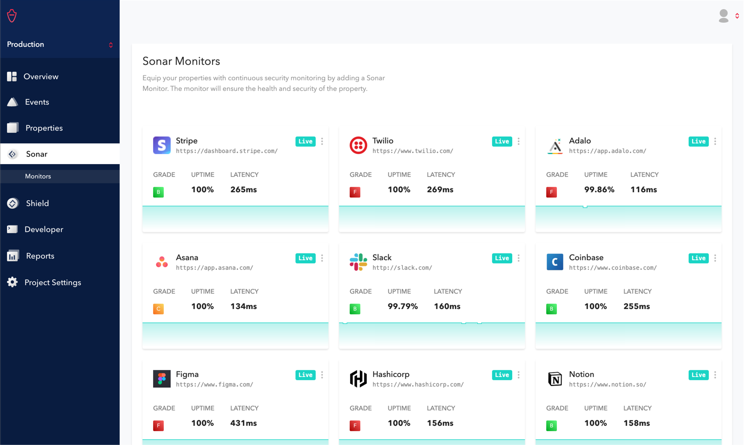
Task: Click the Developer terminal icon
Action: pos(12,229)
